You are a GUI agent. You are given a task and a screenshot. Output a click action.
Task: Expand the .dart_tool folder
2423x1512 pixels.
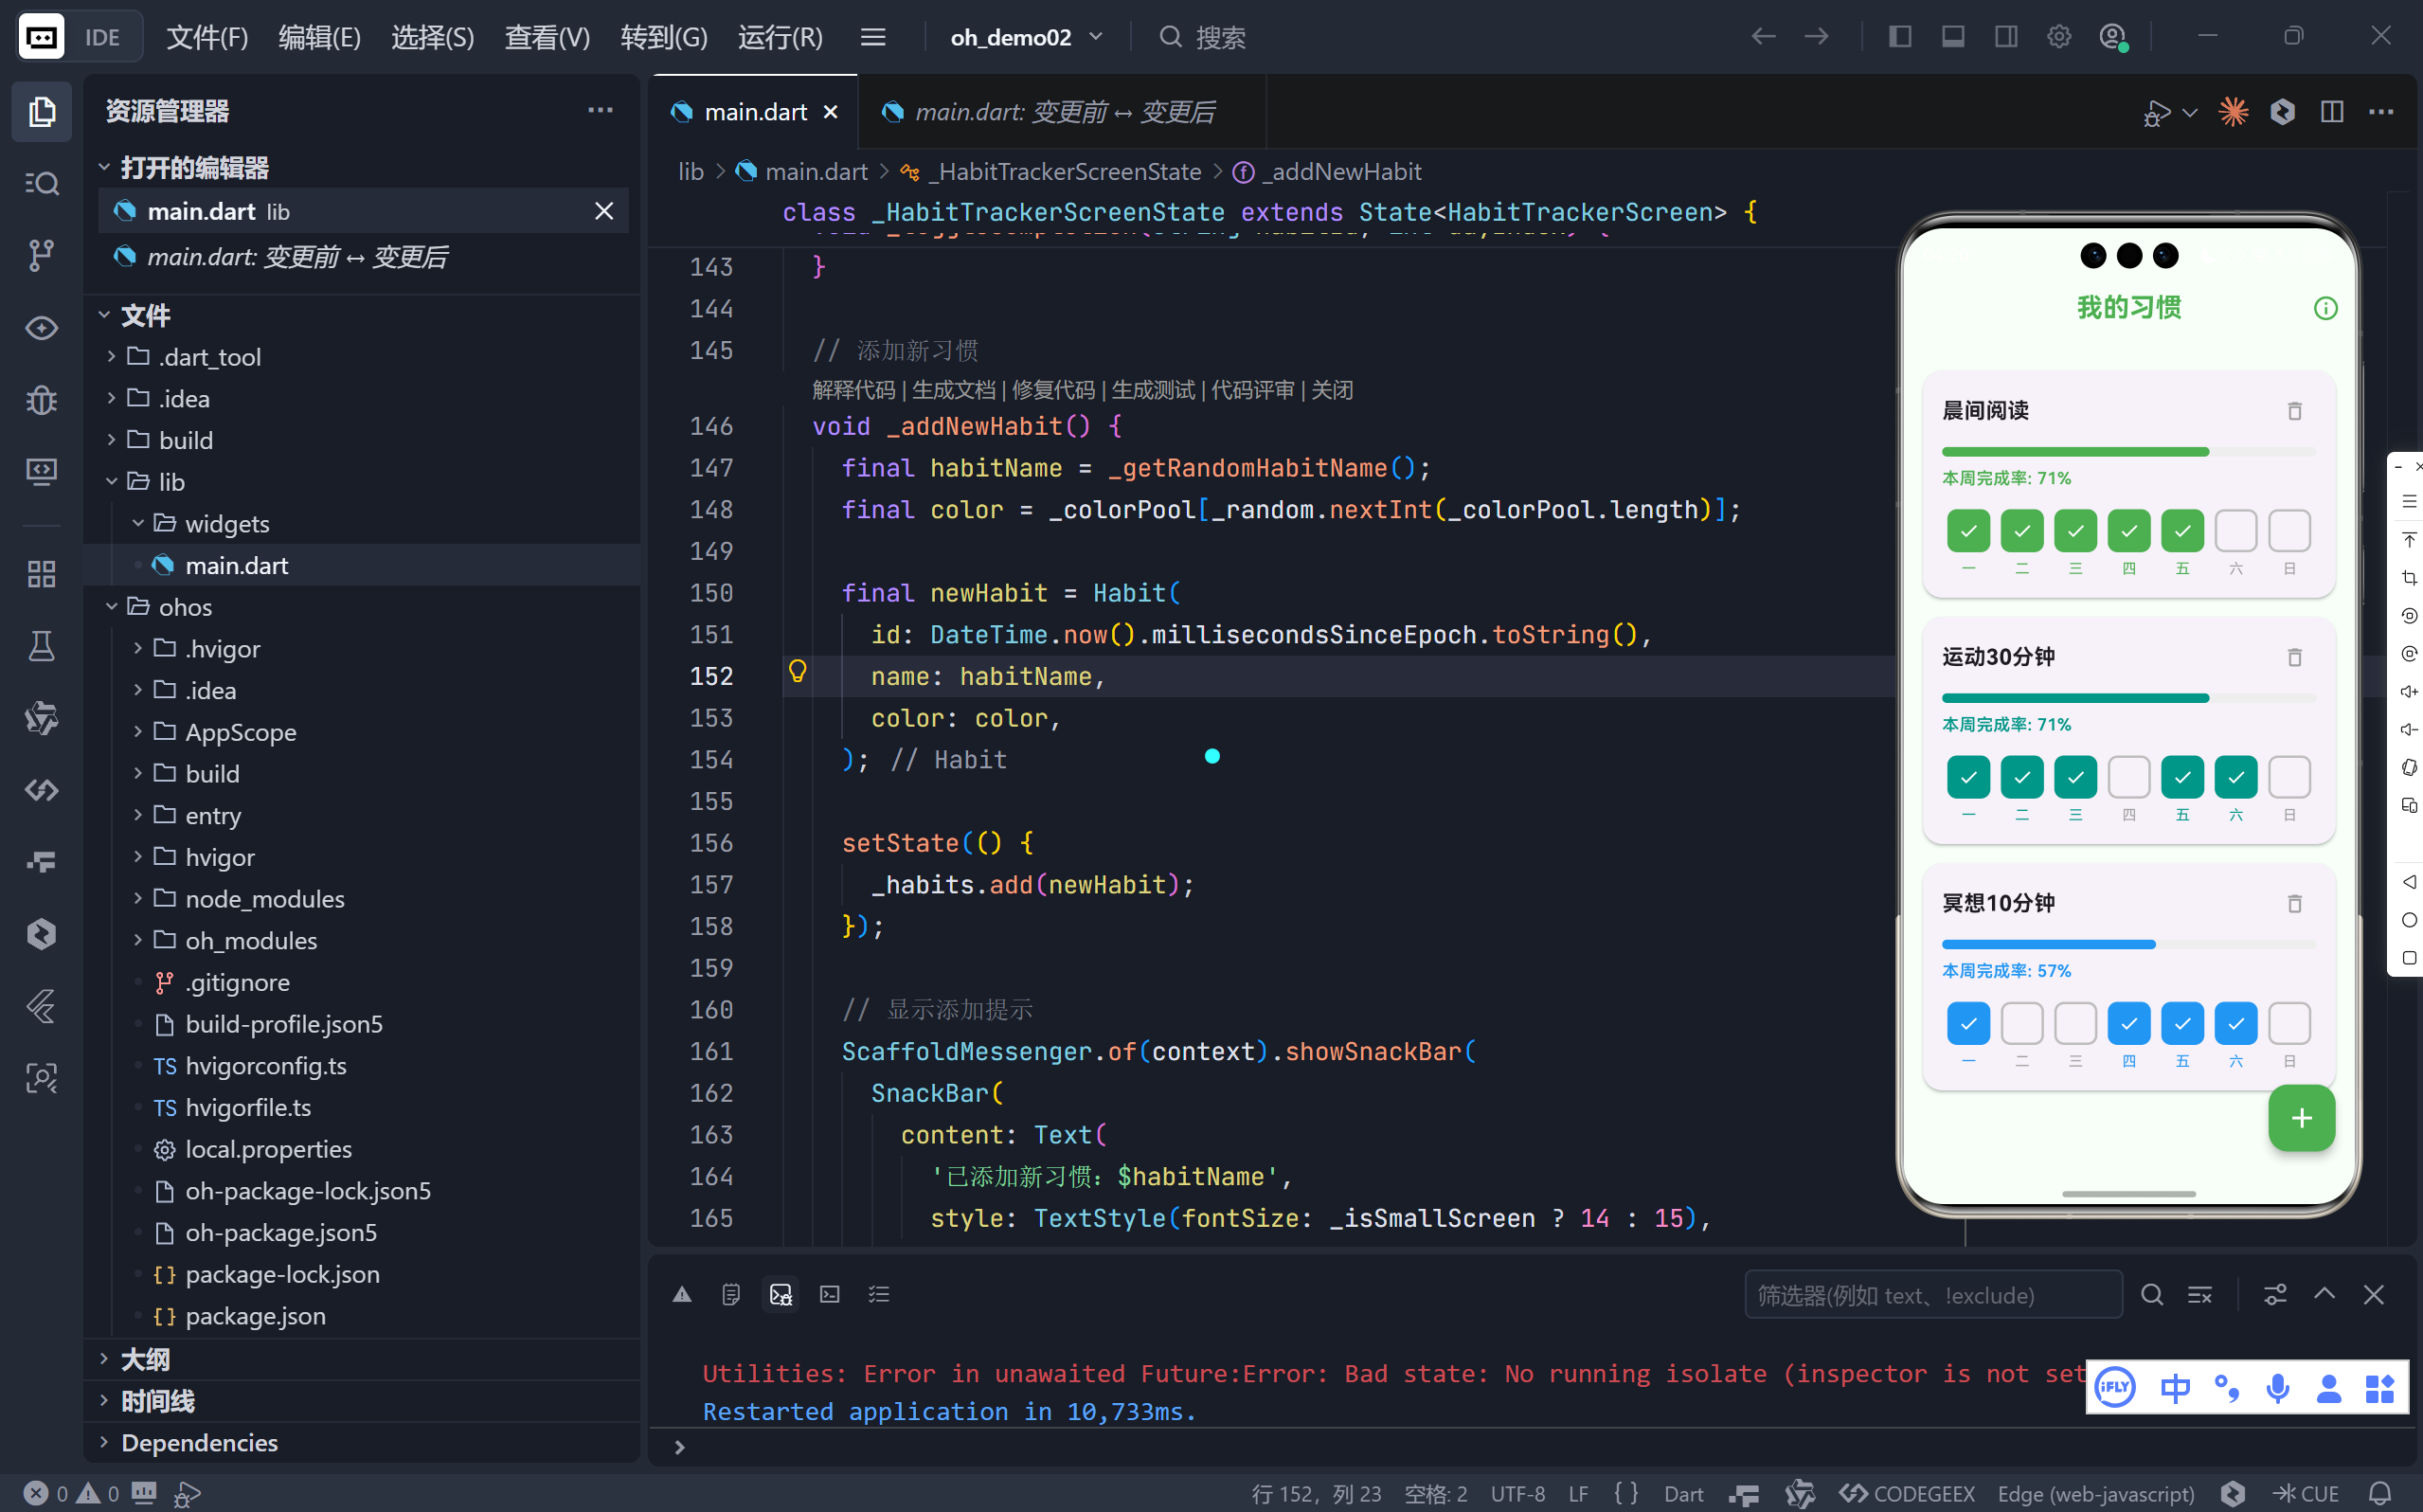(209, 357)
